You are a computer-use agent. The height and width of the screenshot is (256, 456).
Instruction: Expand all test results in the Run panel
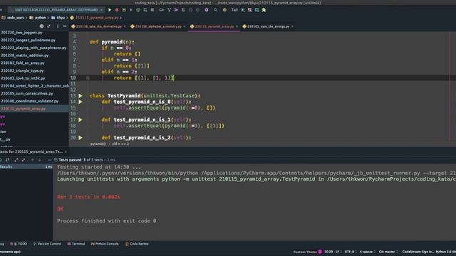(16, 160)
